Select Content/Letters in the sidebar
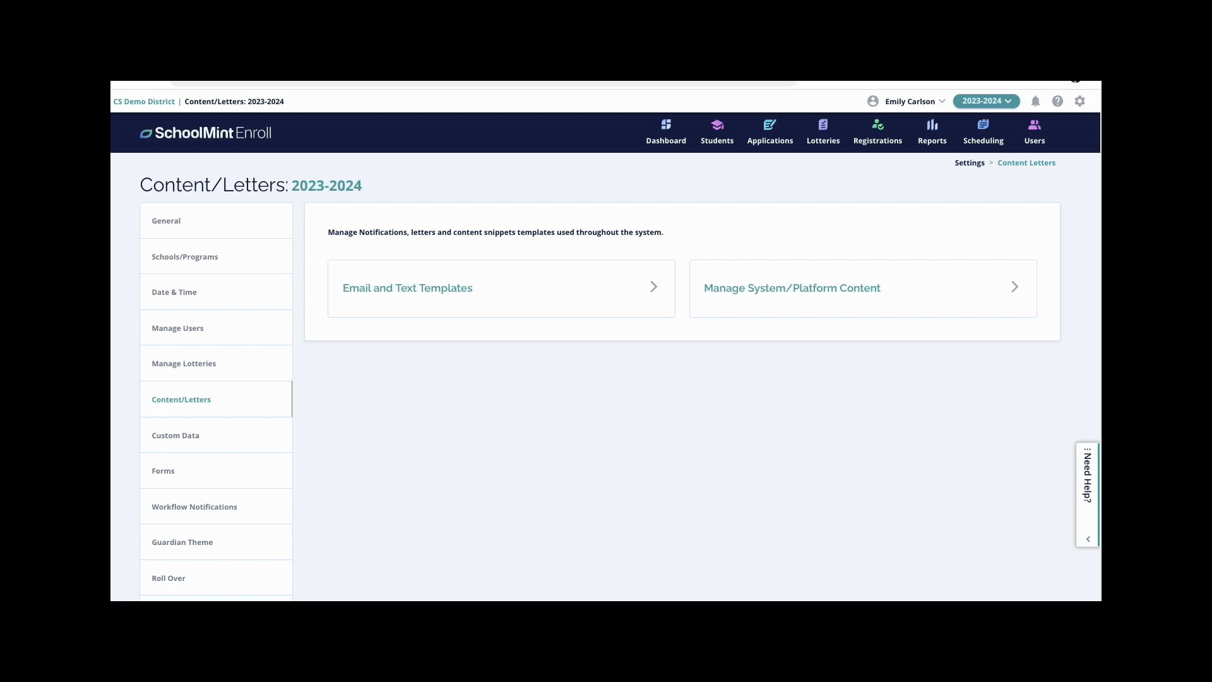 click(x=216, y=399)
